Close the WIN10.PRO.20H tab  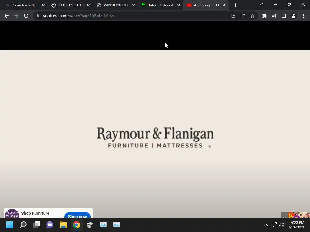[x=134, y=5]
